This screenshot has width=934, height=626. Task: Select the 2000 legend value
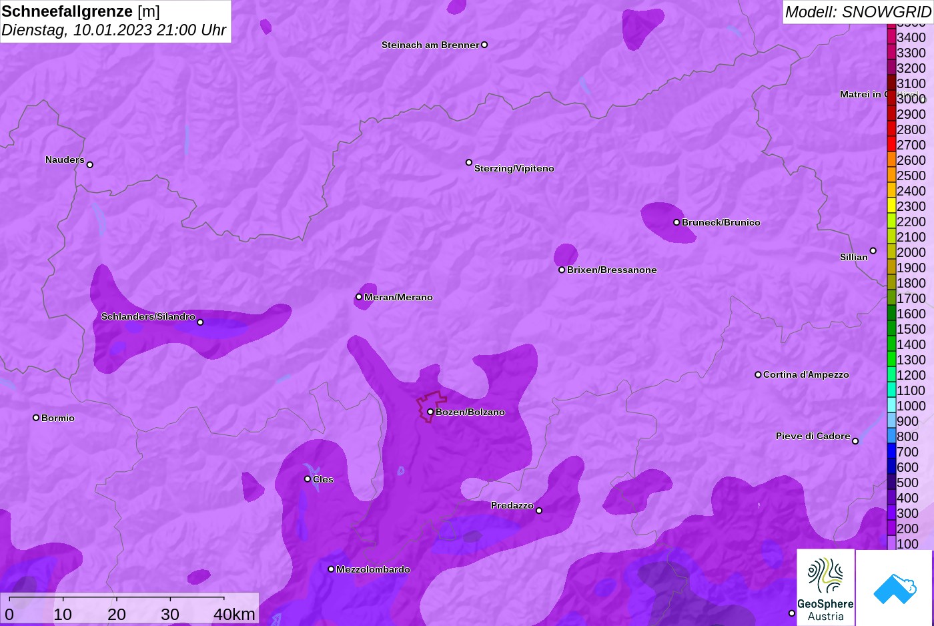pyautogui.click(x=911, y=252)
